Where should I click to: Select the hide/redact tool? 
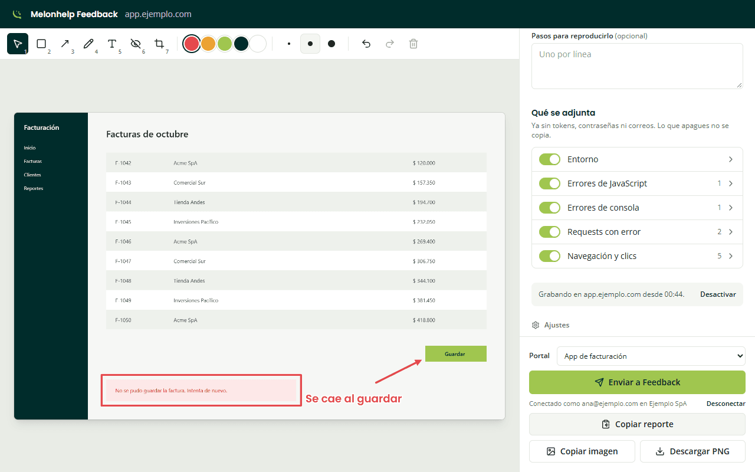(136, 44)
